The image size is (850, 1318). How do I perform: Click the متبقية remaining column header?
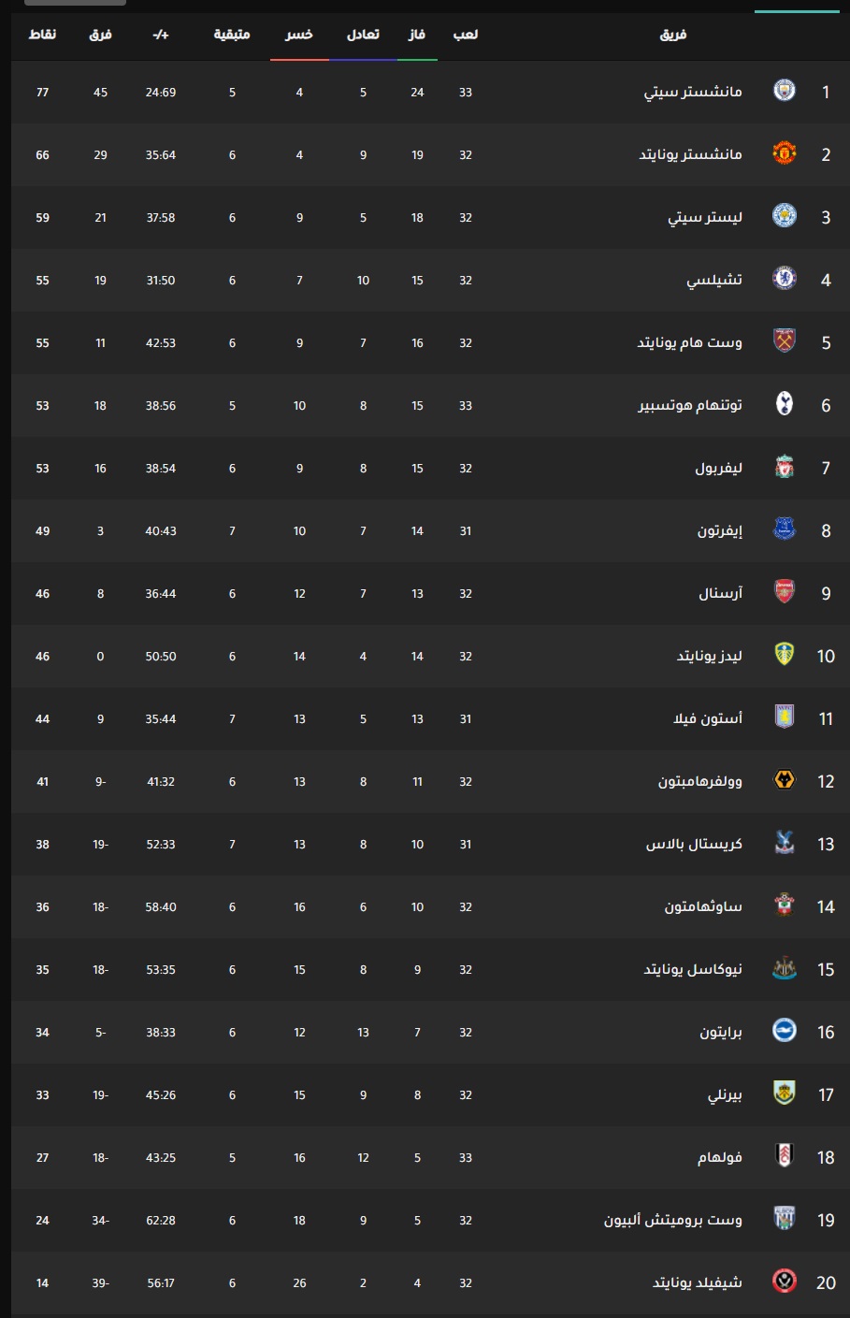(232, 35)
